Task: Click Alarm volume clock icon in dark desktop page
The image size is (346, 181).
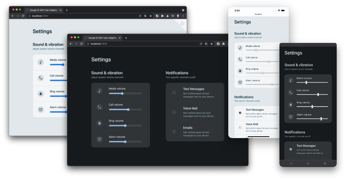Action: click(99, 139)
